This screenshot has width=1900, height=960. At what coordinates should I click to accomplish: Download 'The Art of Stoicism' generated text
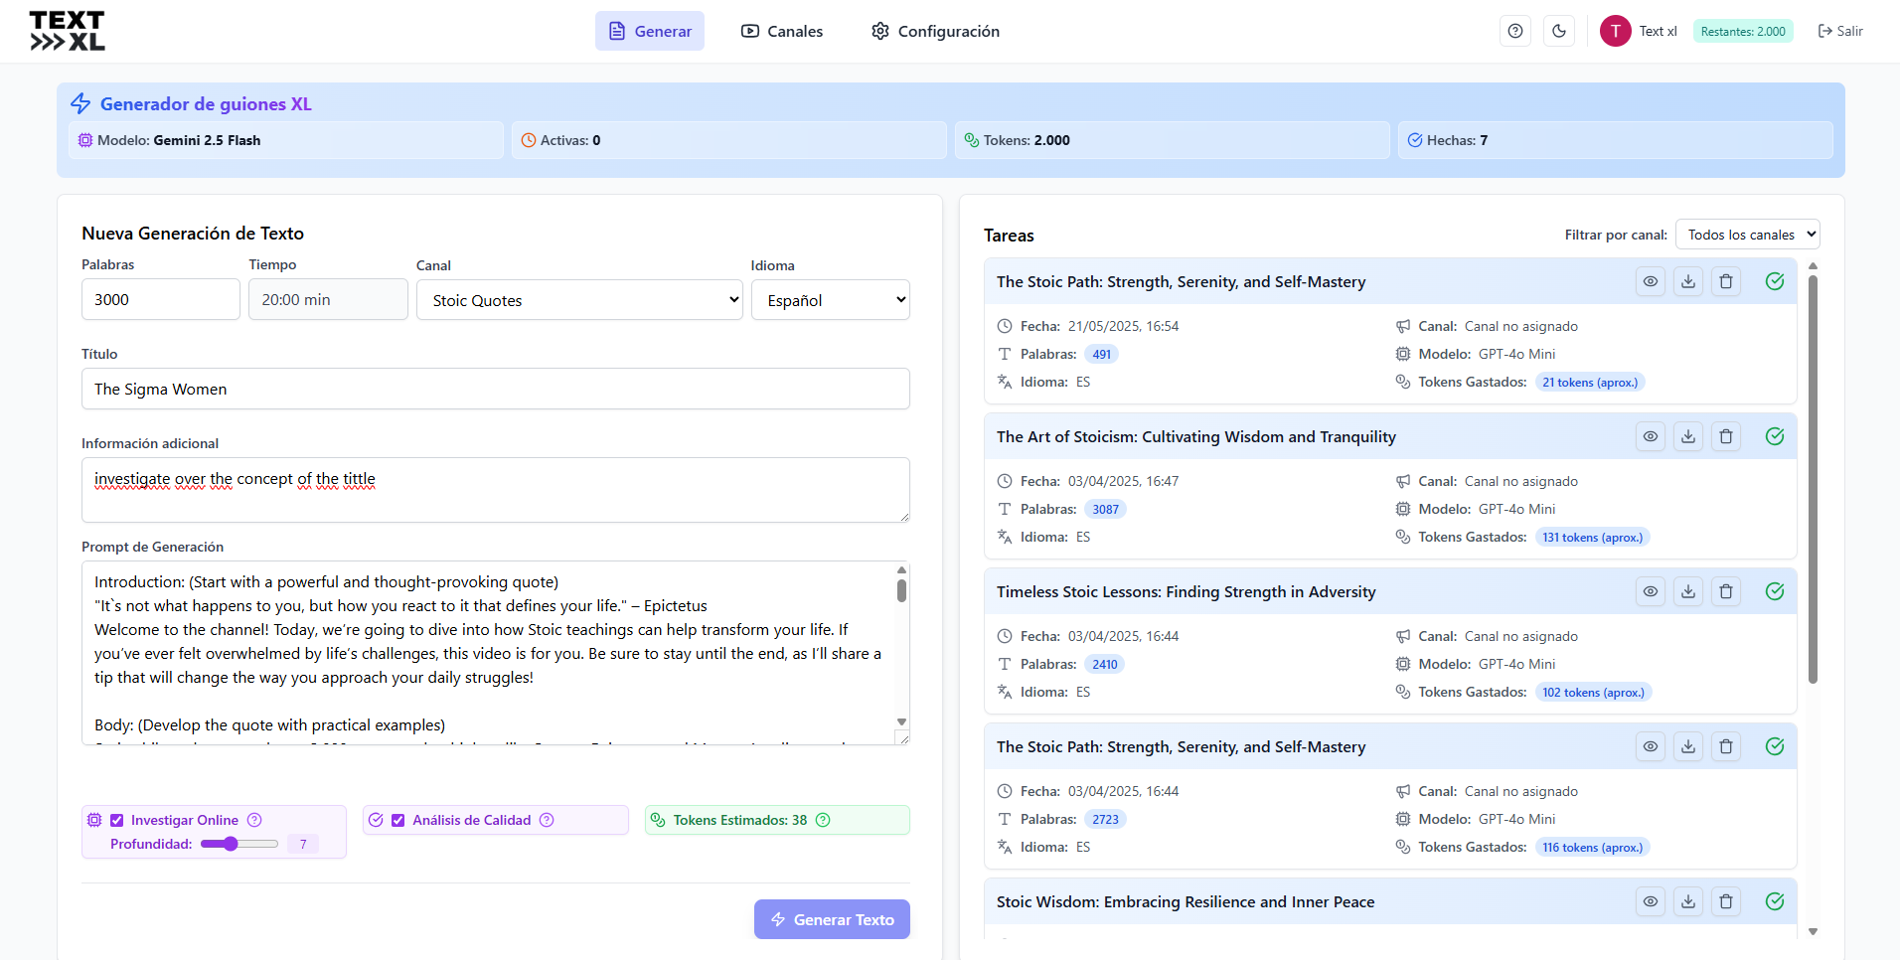coord(1688,436)
